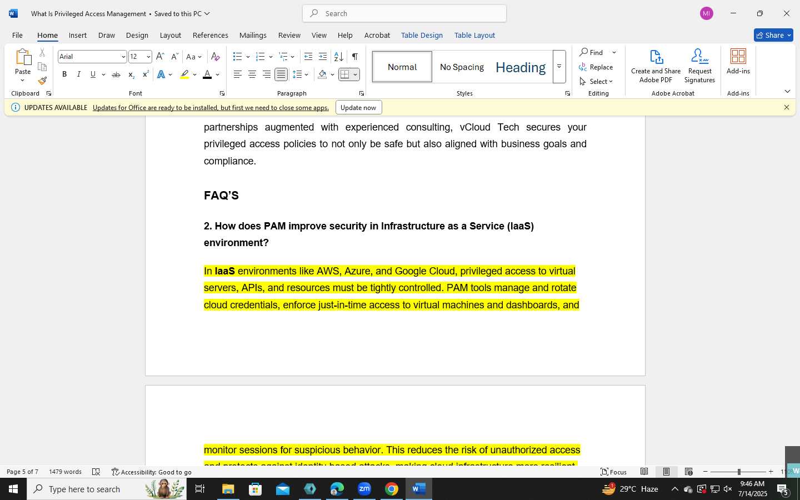
Task: Increase paragraph indent
Action: (x=323, y=57)
